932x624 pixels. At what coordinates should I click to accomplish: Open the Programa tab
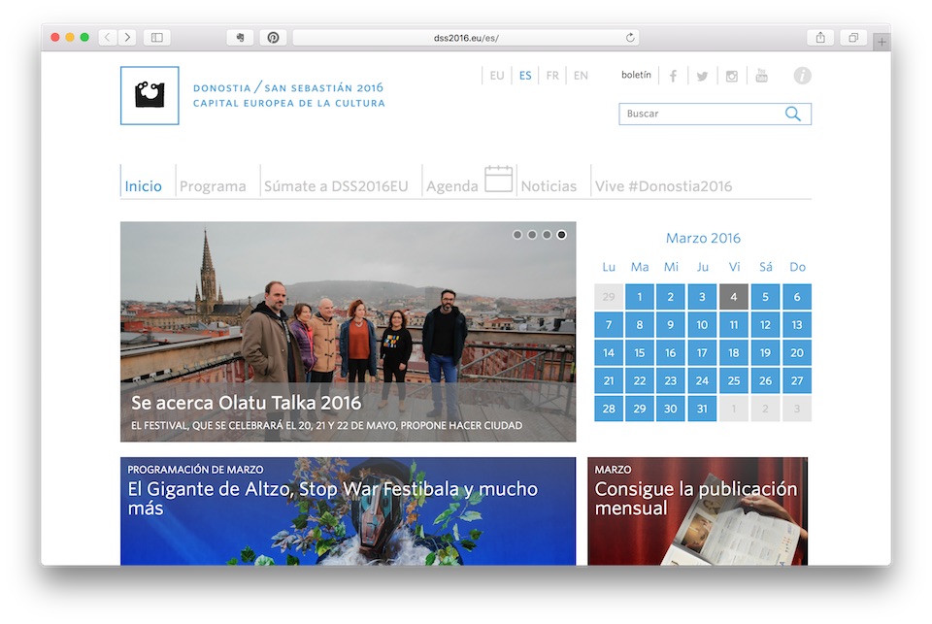click(213, 186)
